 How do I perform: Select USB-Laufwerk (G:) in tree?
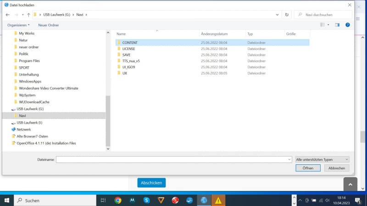(30, 109)
